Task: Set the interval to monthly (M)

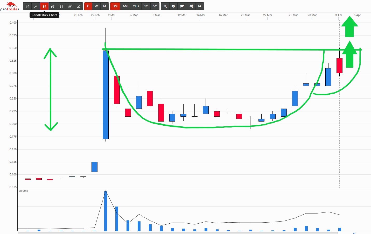Action: (104, 6)
